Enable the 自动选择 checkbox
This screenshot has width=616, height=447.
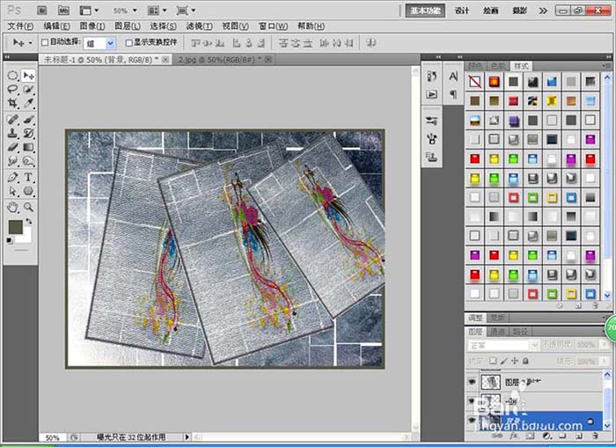click(x=45, y=42)
